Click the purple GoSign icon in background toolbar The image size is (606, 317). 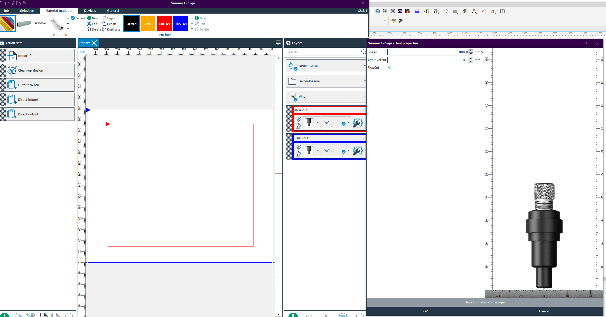tap(400, 11)
